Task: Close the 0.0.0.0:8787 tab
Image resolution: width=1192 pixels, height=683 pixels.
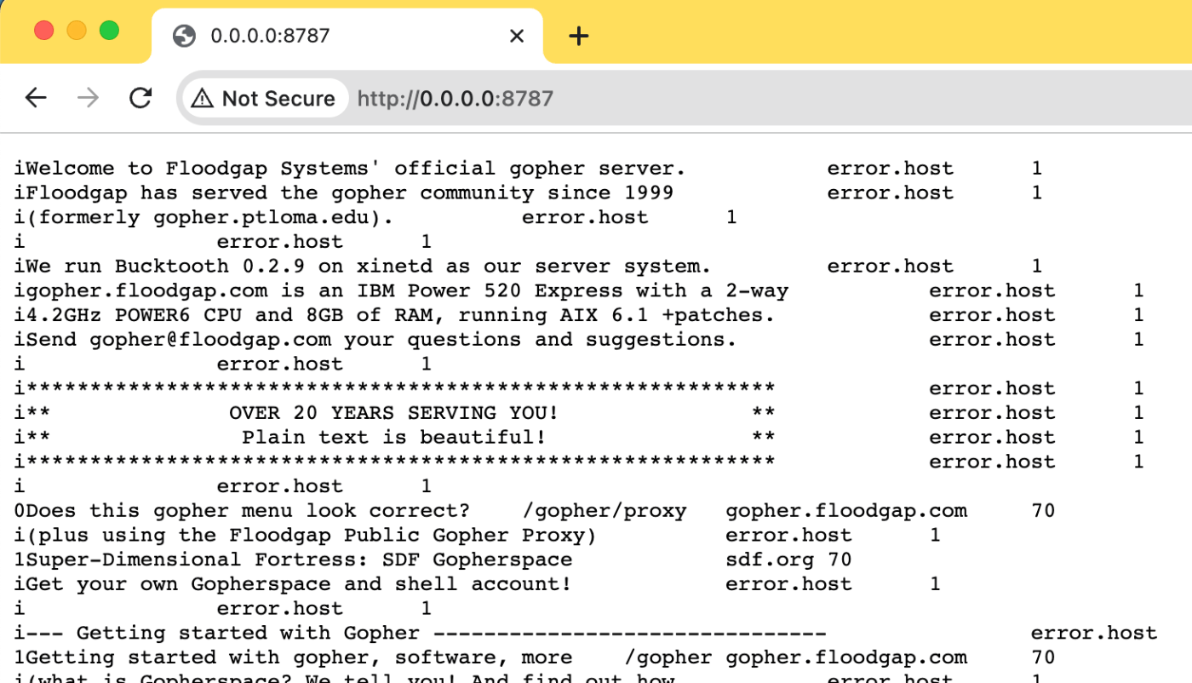Action: 517,36
